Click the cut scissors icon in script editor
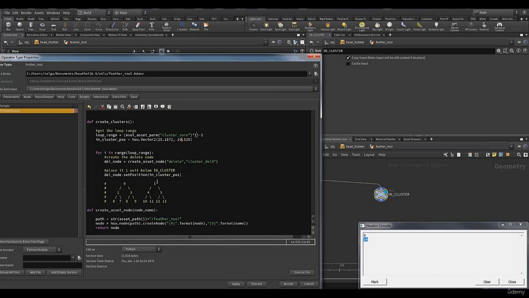 point(102,107)
